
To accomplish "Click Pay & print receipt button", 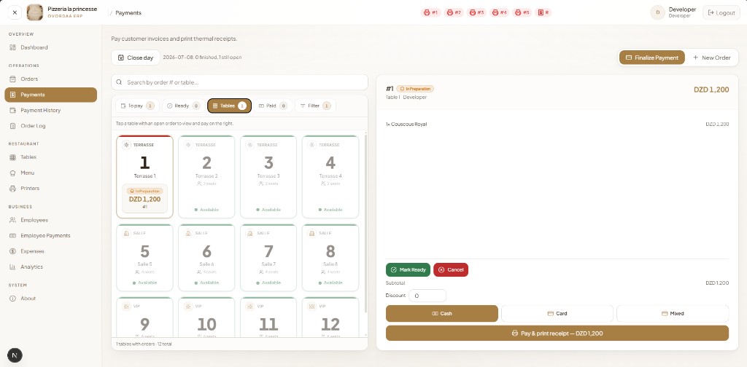I will (x=557, y=334).
